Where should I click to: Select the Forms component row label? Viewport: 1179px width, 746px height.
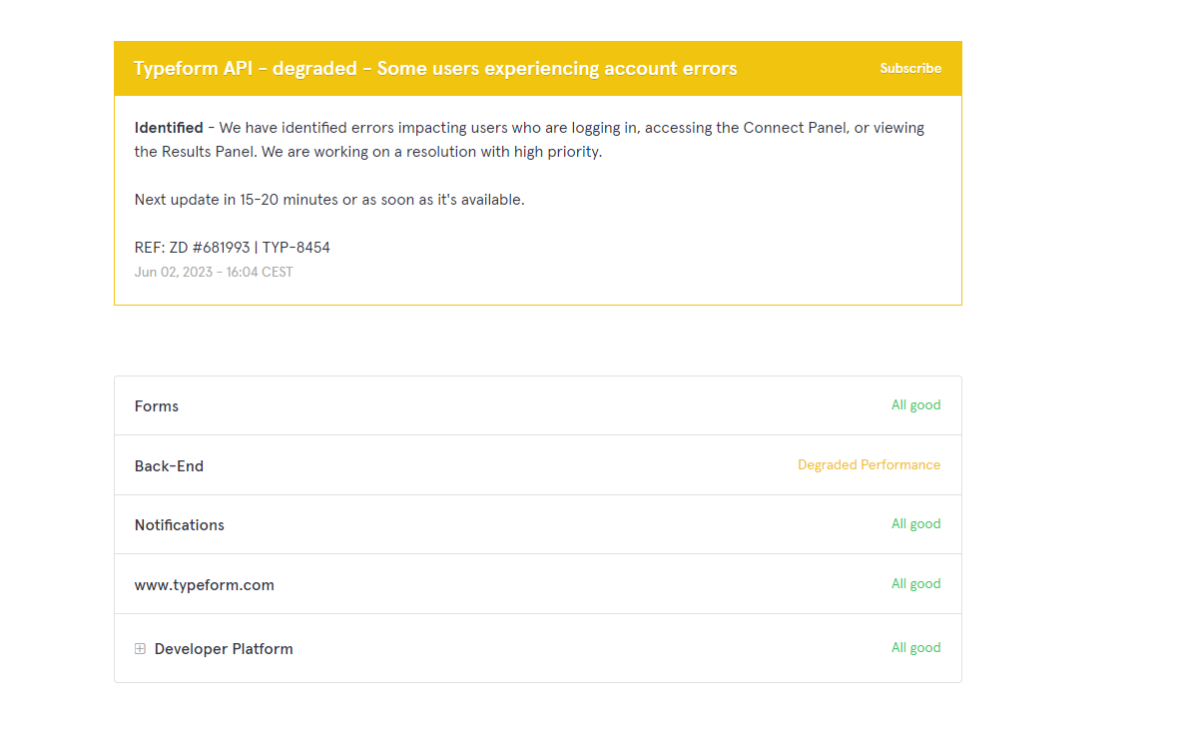(x=157, y=406)
